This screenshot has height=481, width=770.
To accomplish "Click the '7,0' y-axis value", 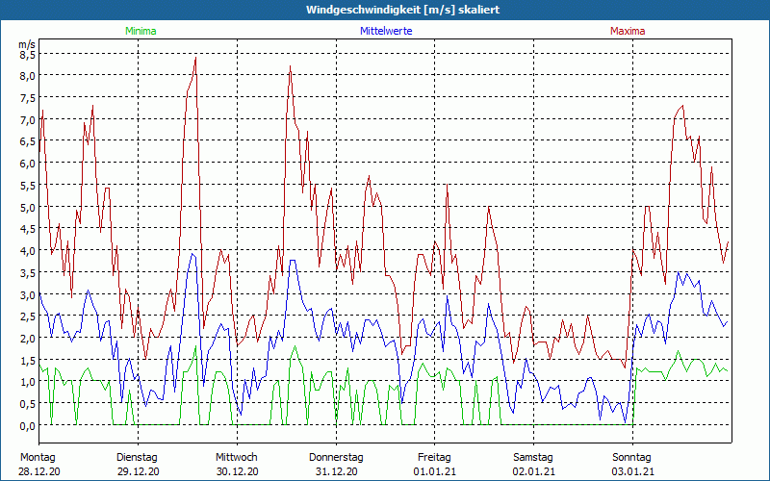I will point(28,119).
